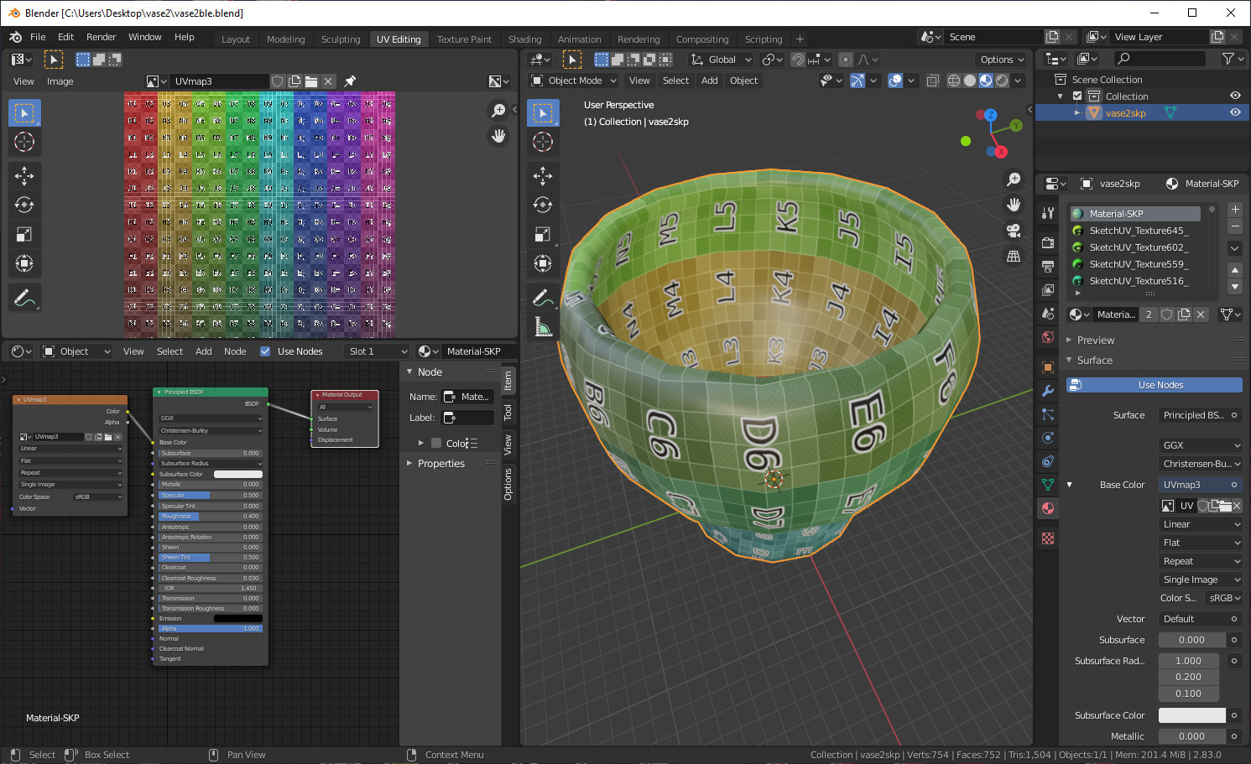Click the Options button in viewport header
Screen dimensions: 1251x764
pyautogui.click(x=1002, y=60)
